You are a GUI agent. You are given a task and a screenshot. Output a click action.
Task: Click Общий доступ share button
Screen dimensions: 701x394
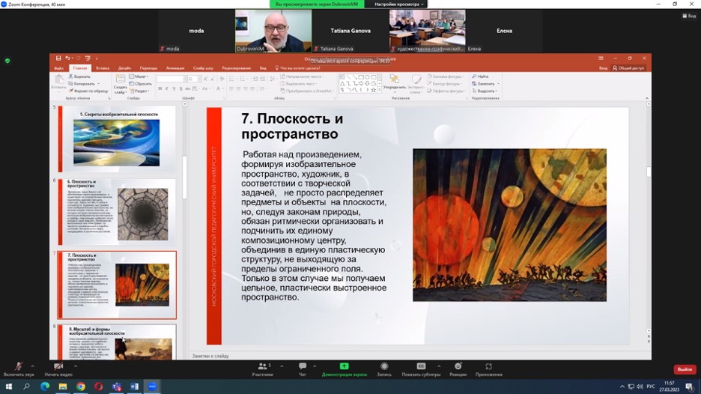pyautogui.click(x=628, y=68)
